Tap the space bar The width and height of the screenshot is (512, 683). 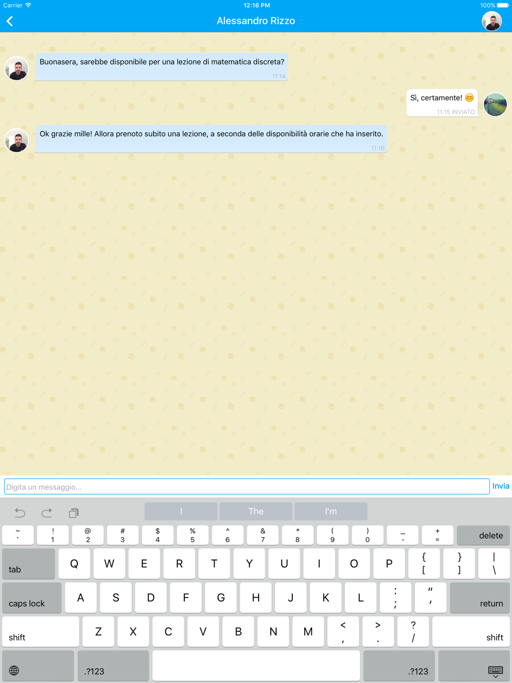pyautogui.click(x=256, y=666)
